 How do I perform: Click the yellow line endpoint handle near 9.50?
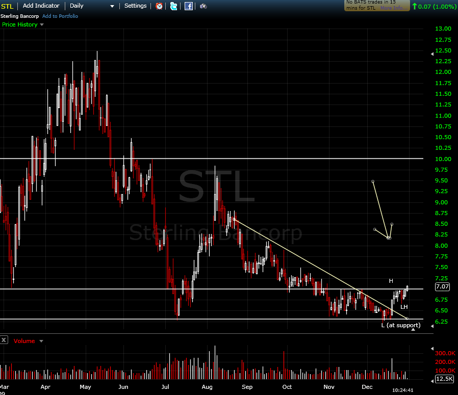(373, 181)
